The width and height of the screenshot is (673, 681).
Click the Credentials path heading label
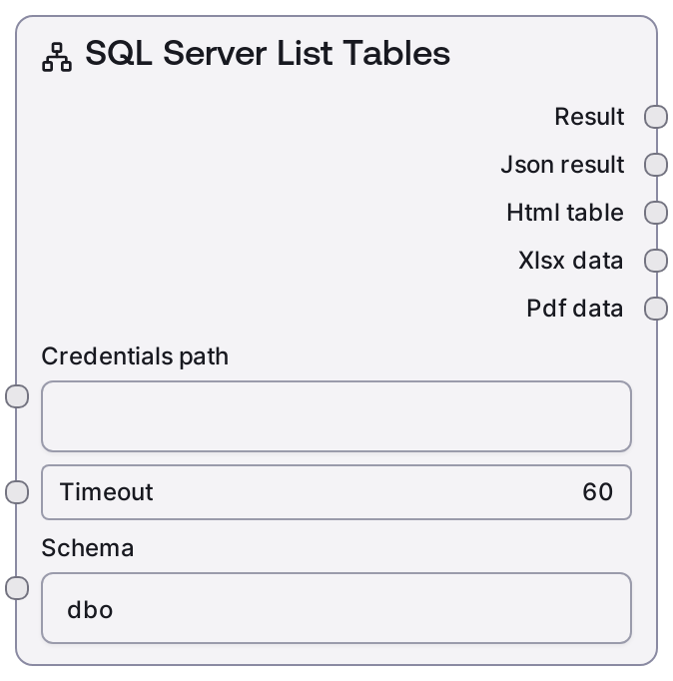point(135,356)
